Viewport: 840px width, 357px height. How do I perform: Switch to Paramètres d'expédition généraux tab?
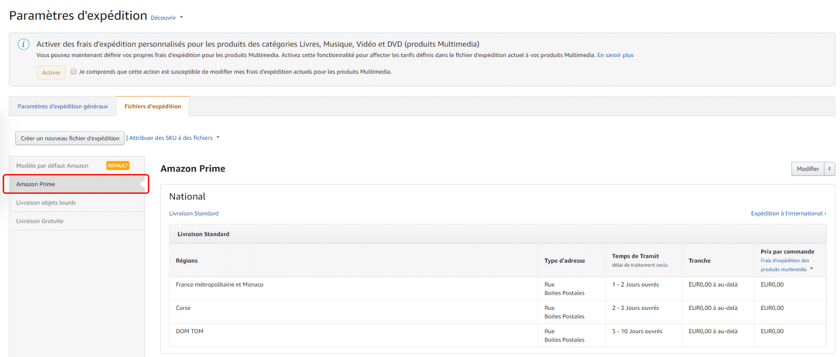(63, 106)
